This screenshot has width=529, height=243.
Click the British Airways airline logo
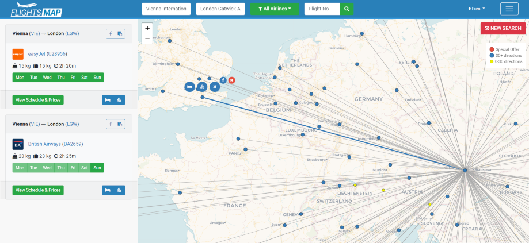pos(18,144)
